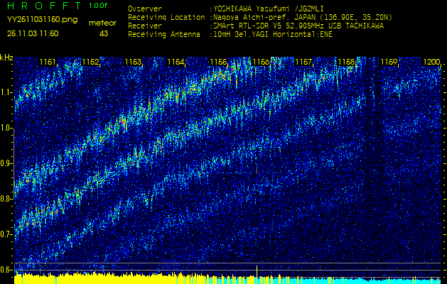Select observer name YOSHIKAWA Yasufumi /JG2MLI
This screenshot has height=284, width=447.
tap(270, 9)
